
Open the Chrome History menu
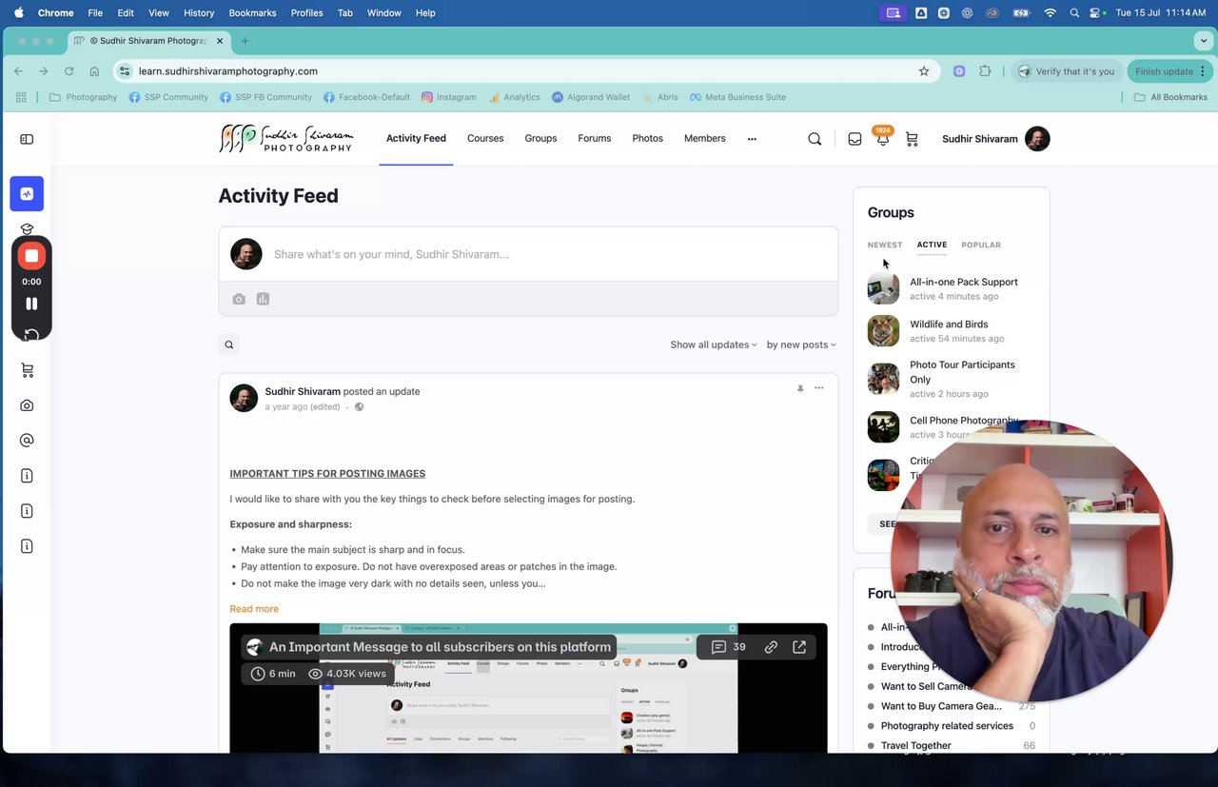199,13
